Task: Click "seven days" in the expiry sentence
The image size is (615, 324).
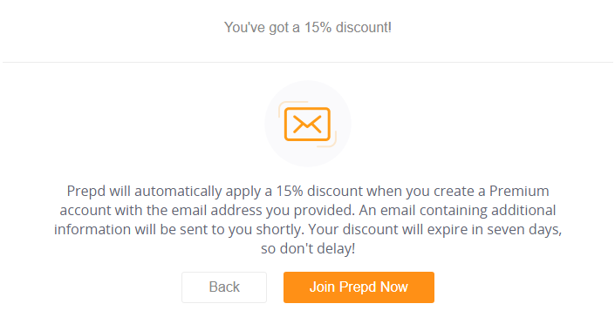Action: point(524,230)
